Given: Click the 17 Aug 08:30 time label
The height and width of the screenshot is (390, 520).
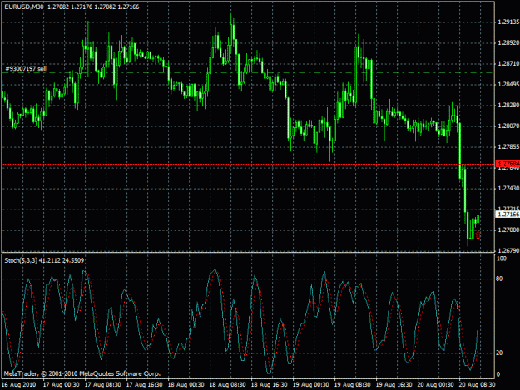Looking at the screenshot, I should point(103,385).
